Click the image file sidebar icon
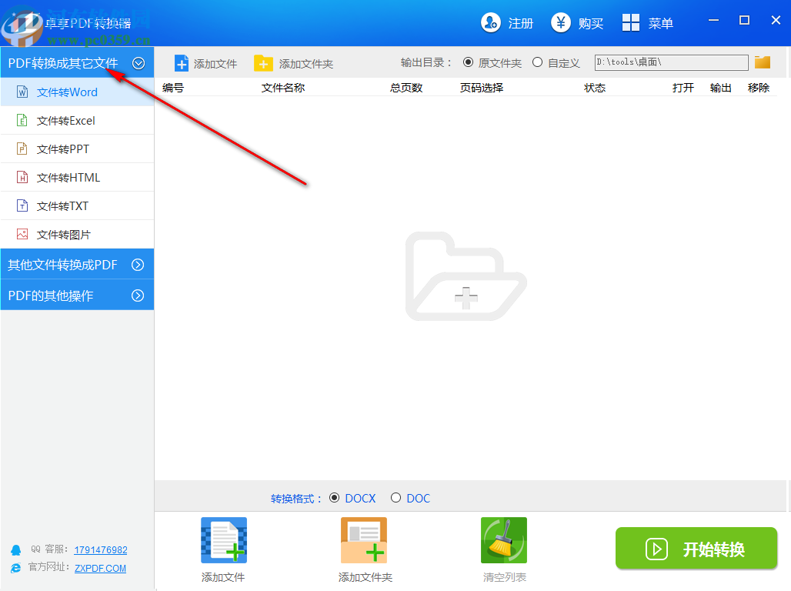Viewport: 791px width, 591px height. (22, 234)
